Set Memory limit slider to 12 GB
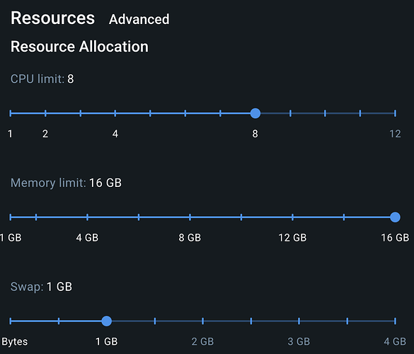 (292, 217)
